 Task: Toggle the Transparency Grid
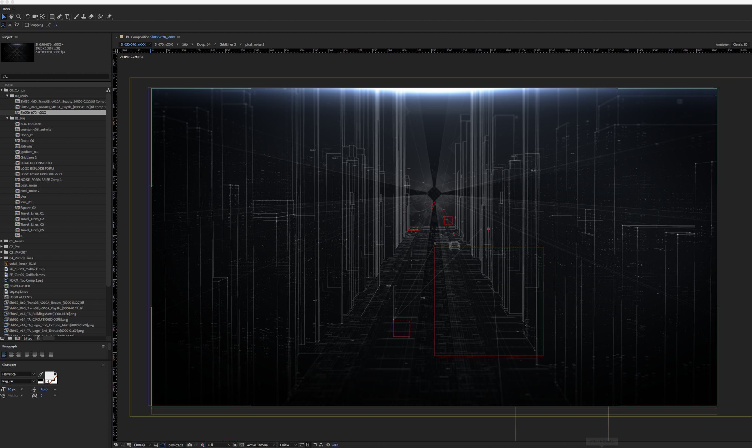tap(242, 445)
